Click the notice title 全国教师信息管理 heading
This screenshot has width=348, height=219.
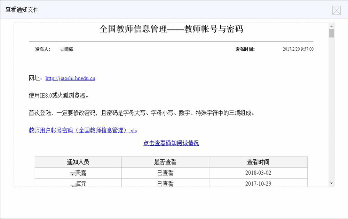(171, 29)
